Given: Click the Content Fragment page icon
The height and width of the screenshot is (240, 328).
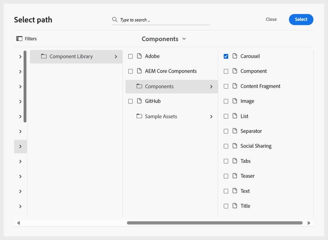Looking at the screenshot, I should pos(235,86).
